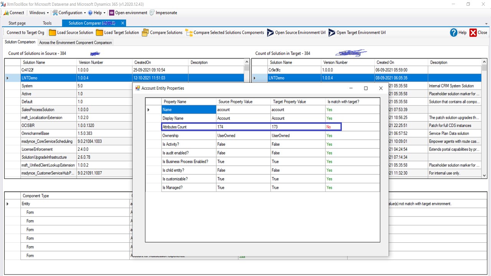Select Cr4122f solution row in source
The width and height of the screenshot is (491, 276).
tap(124, 70)
